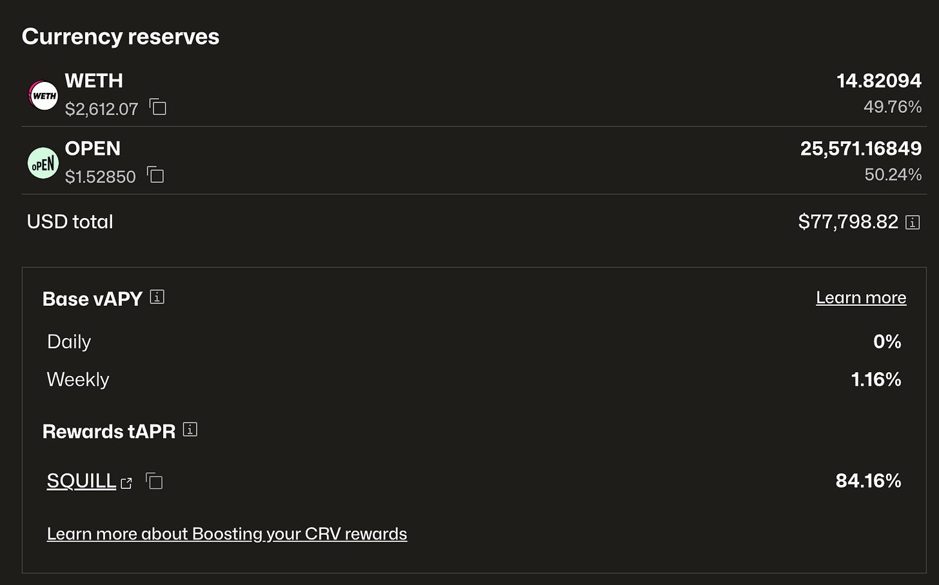Click the SQUILL 84.16% reward rate
This screenshot has width=939, height=585.
pos(868,481)
